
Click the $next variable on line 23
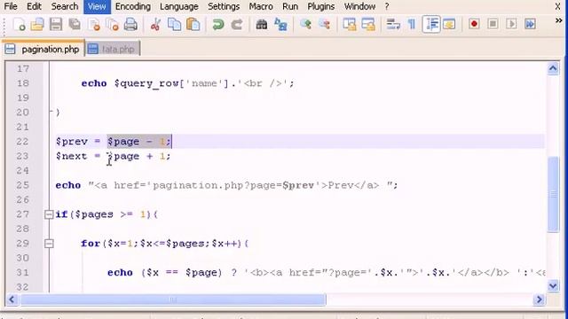tap(71, 156)
